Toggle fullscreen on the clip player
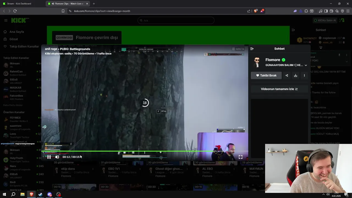Screen dimensions: 352x198 click(241, 157)
